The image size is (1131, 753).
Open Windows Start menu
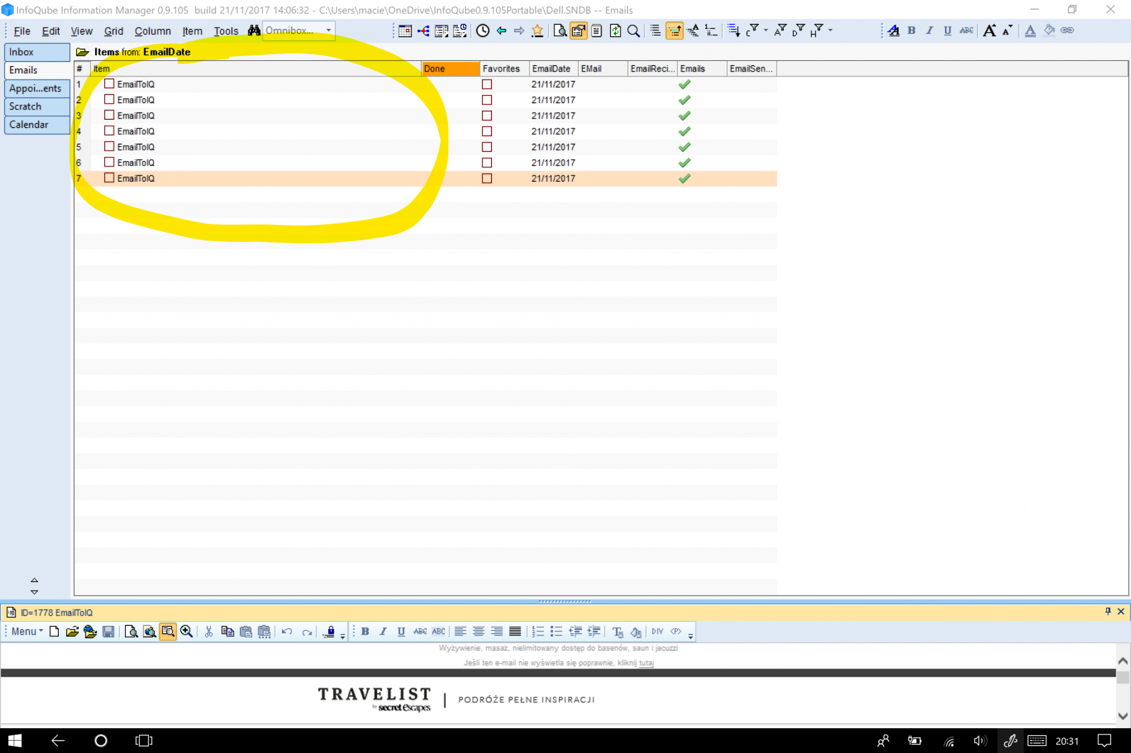point(15,740)
